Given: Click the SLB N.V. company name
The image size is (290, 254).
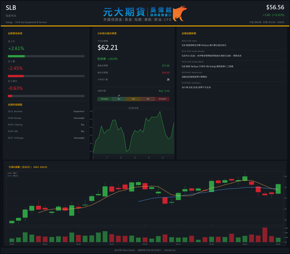Looking at the screenshot, I should coord(11,16).
